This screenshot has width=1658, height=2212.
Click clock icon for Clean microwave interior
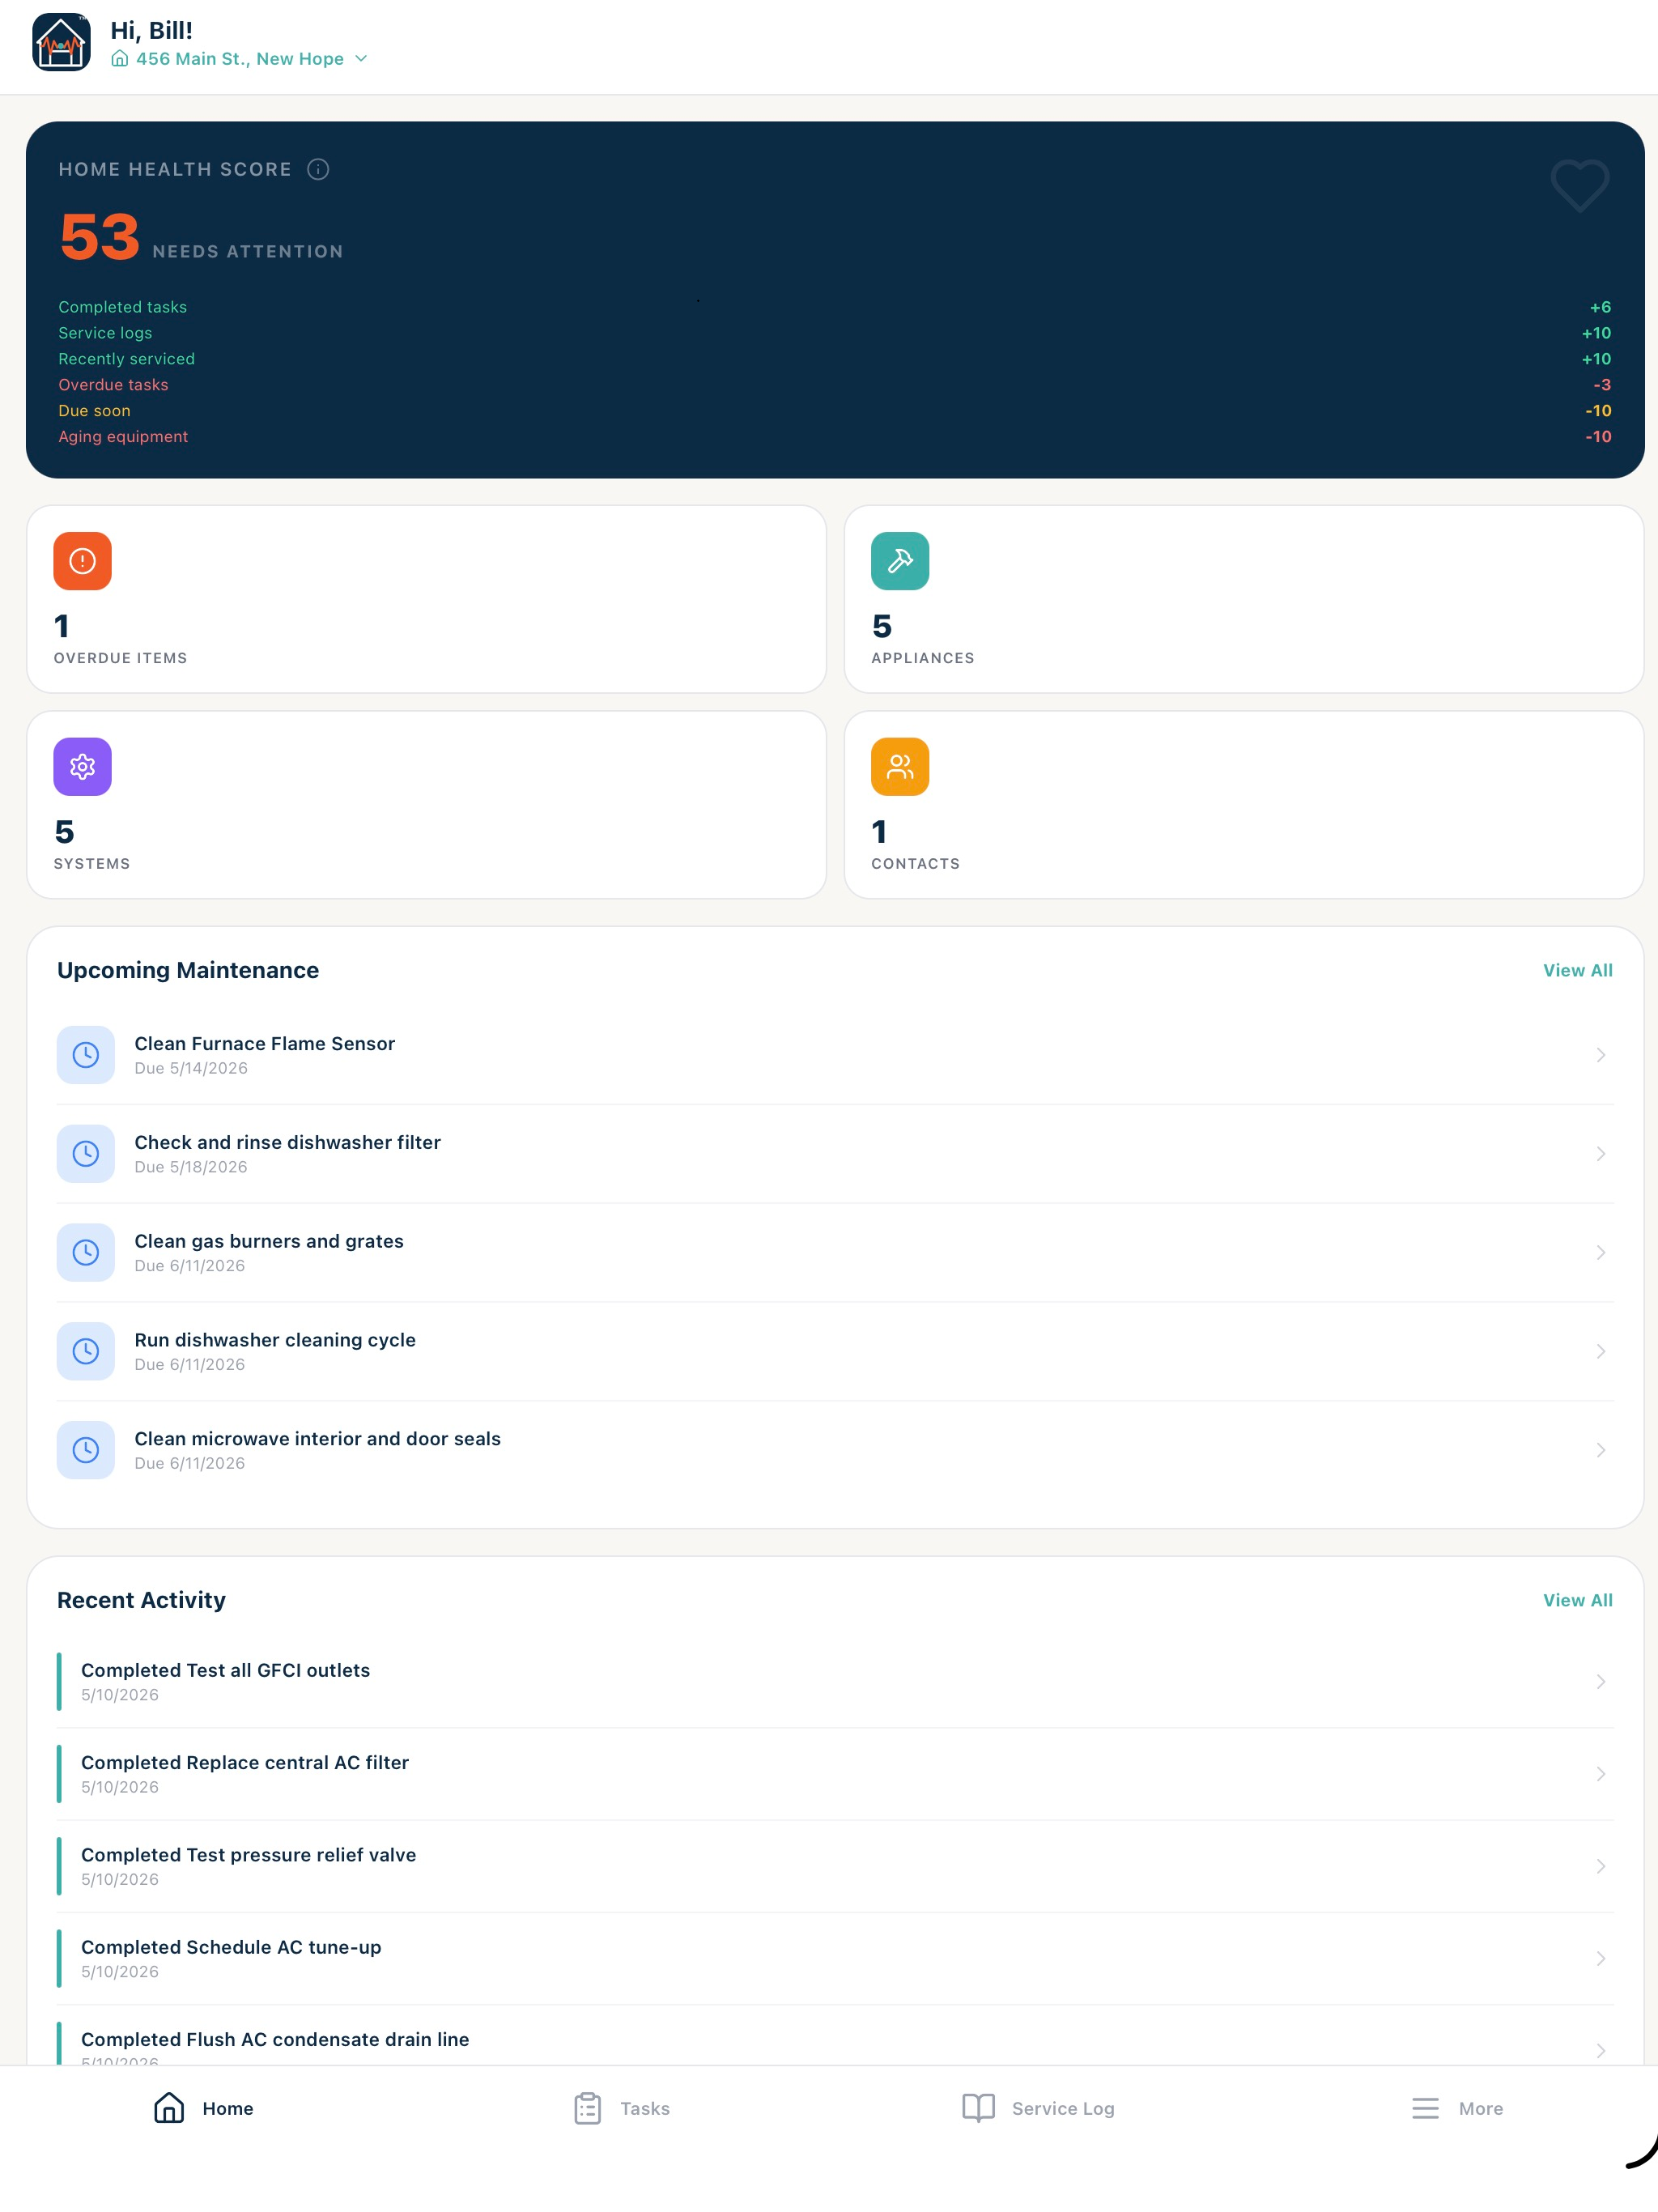(86, 1450)
